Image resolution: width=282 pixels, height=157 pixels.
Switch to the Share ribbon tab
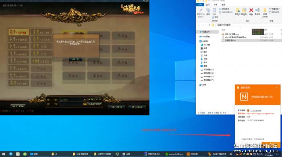tap(216, 4)
